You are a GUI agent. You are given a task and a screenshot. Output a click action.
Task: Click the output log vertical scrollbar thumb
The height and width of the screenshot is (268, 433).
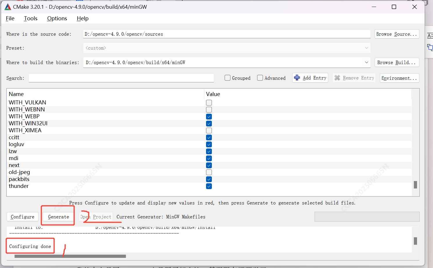pos(415,241)
